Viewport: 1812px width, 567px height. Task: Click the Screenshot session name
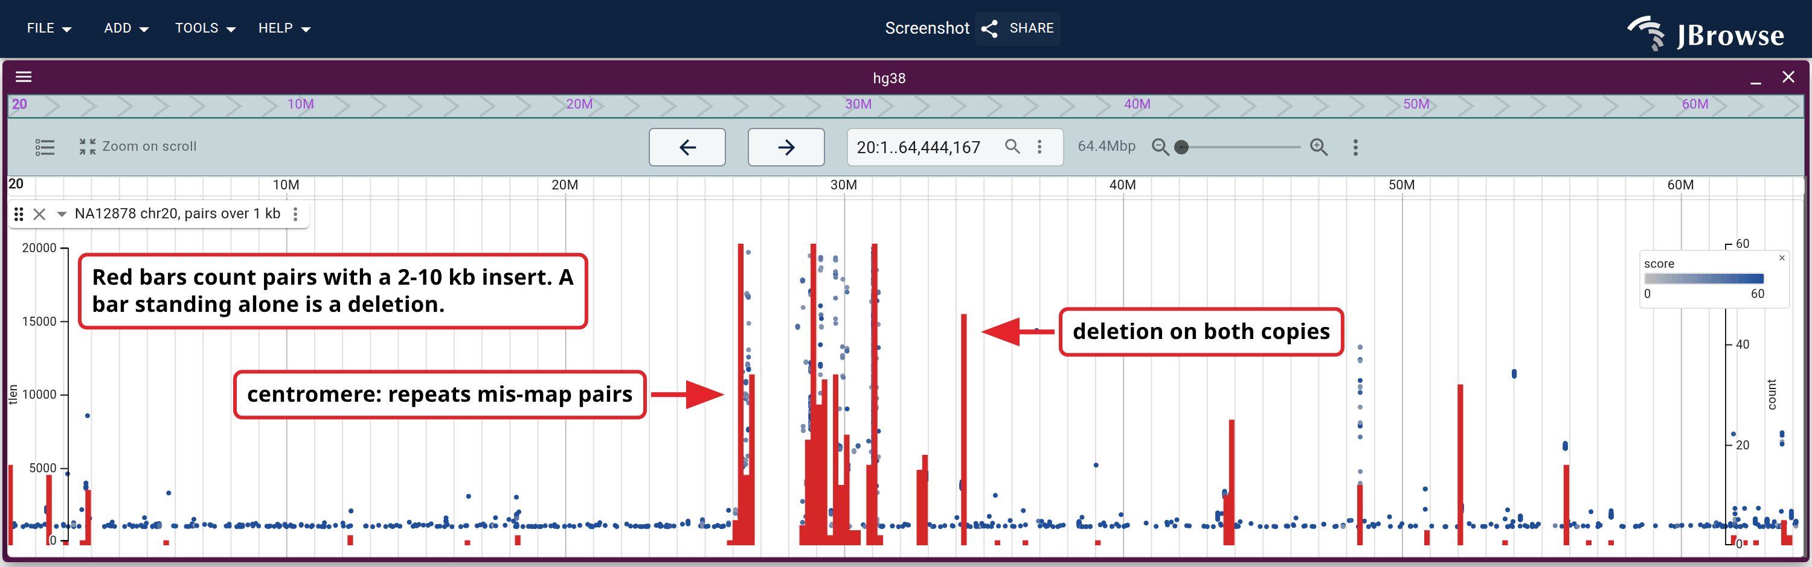(927, 28)
